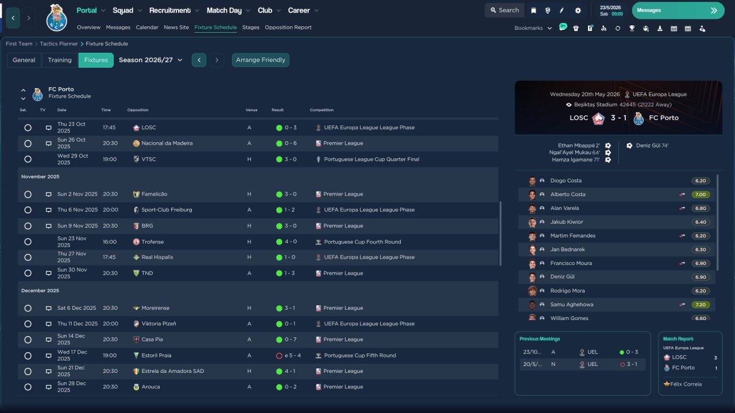Click the LOSC badge in match summary panel
The width and height of the screenshot is (735, 413).
598,118
